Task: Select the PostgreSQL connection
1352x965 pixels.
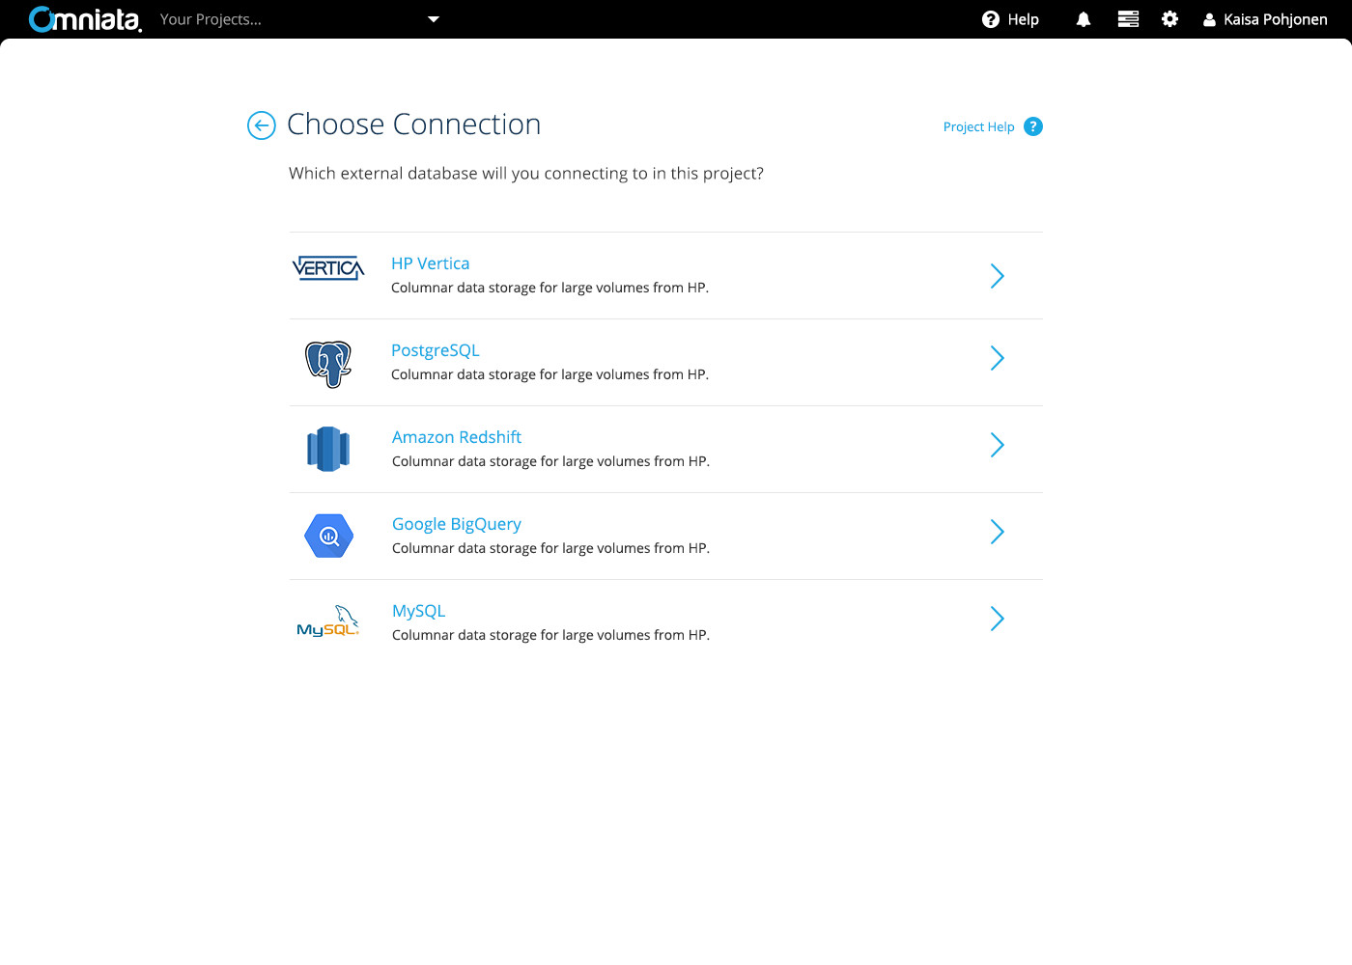Action: (x=436, y=350)
